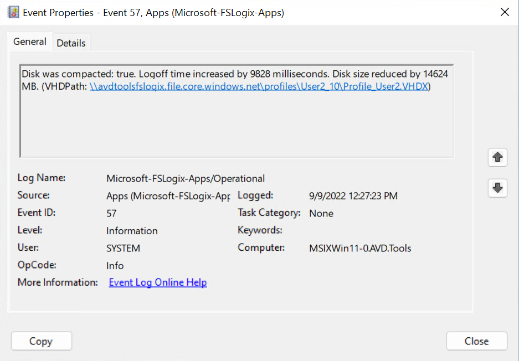Click the Event ID value 57
The height and width of the screenshot is (361, 519).
point(111,213)
